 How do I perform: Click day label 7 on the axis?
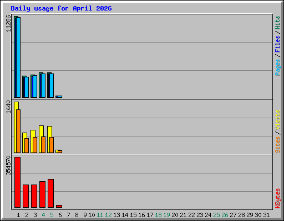coord(68,215)
